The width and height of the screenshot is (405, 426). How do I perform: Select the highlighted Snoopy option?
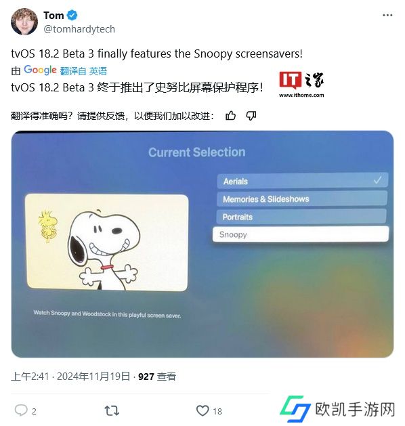click(301, 234)
